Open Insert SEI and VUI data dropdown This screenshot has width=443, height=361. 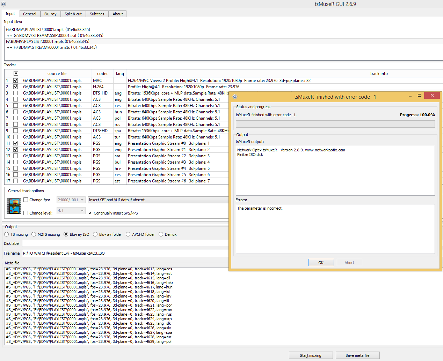158,200
